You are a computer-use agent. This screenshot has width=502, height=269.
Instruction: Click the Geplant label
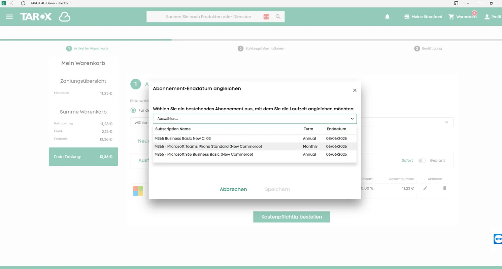437,161
